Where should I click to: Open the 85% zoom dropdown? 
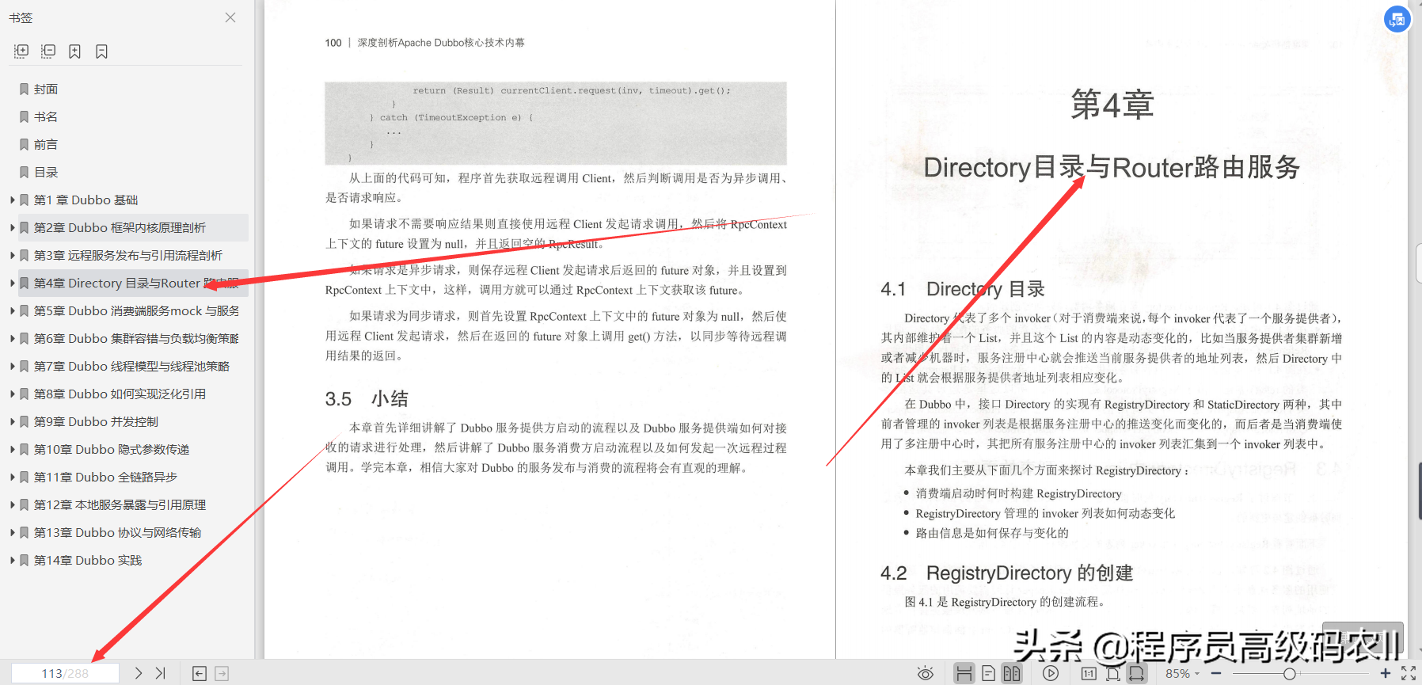pos(1182,673)
